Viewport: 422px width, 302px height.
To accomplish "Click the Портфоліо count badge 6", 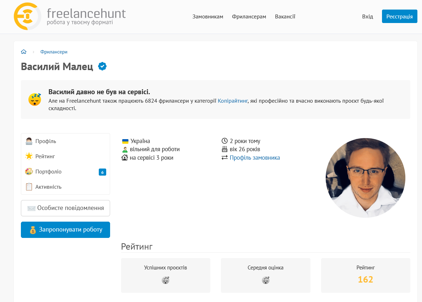I will (x=102, y=172).
